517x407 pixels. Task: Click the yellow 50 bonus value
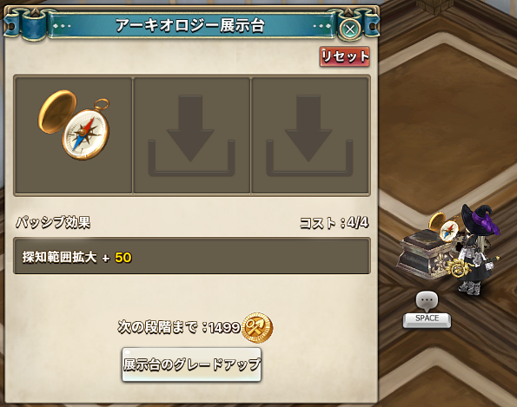coord(123,258)
